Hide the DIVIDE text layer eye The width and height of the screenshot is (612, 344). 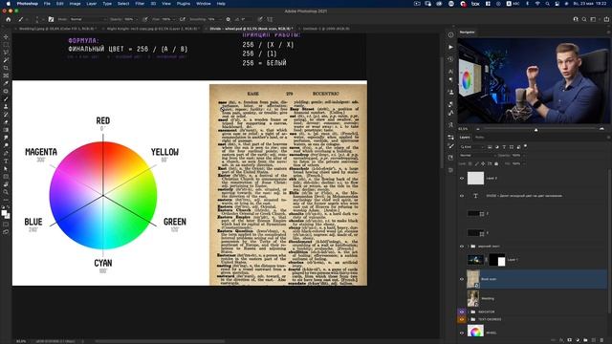click(462, 196)
